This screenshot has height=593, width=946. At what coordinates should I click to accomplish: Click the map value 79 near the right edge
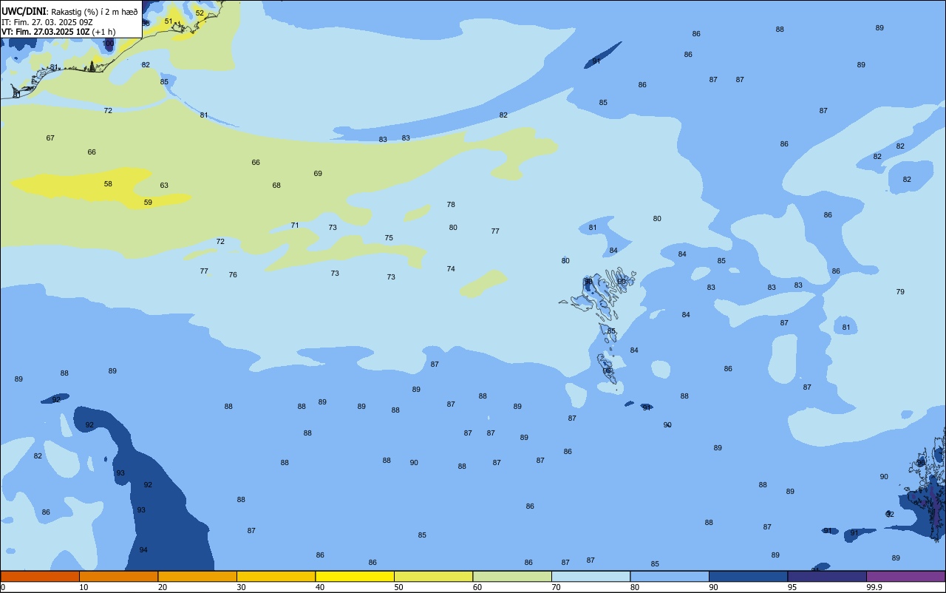click(x=900, y=292)
